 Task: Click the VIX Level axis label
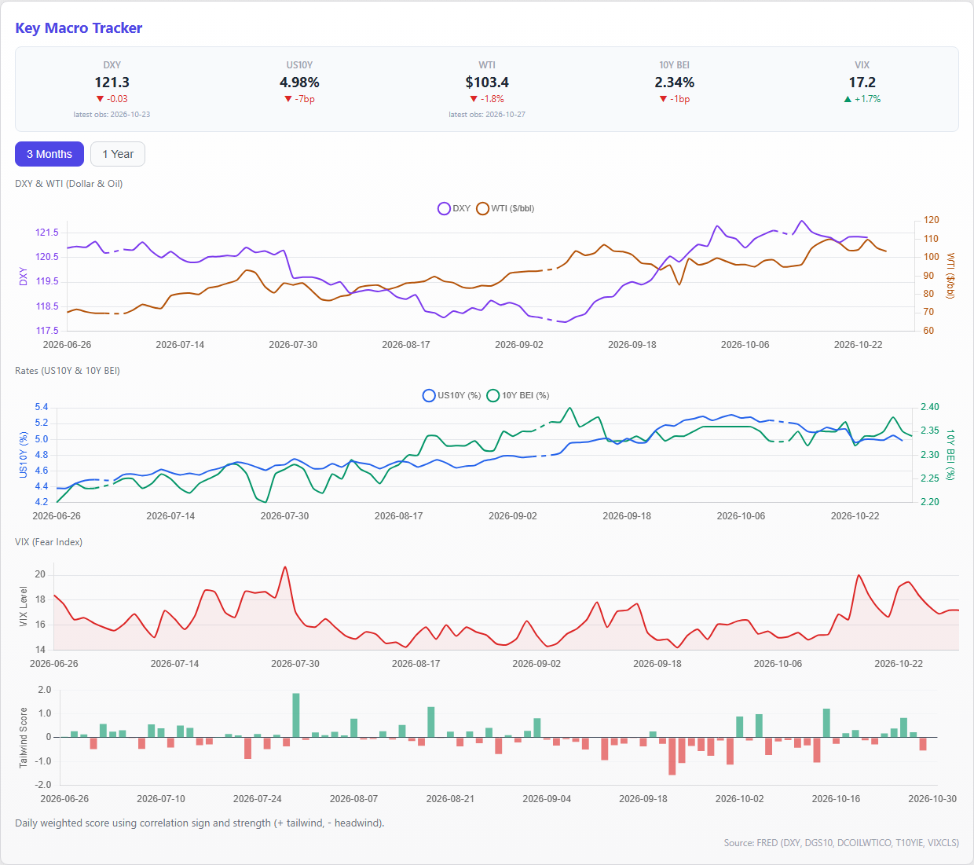click(24, 607)
